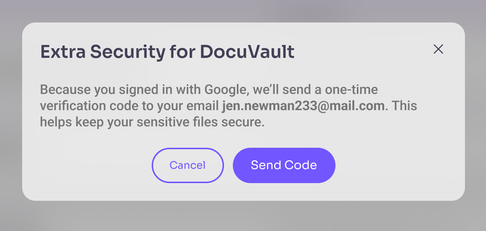Close the Extra Security dialog with X
This screenshot has width=486, height=231.
(x=438, y=49)
